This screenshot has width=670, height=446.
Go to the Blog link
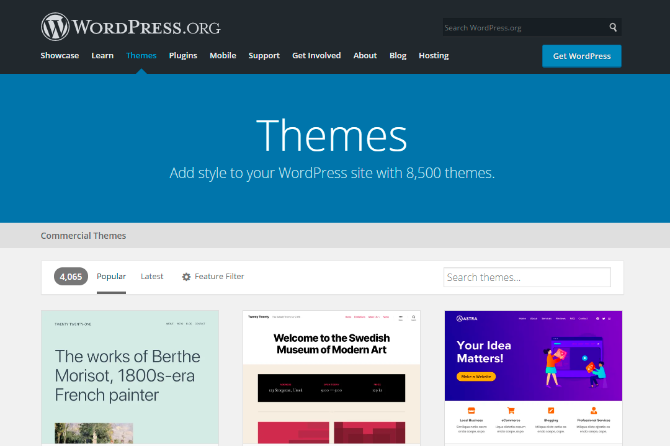[398, 55]
